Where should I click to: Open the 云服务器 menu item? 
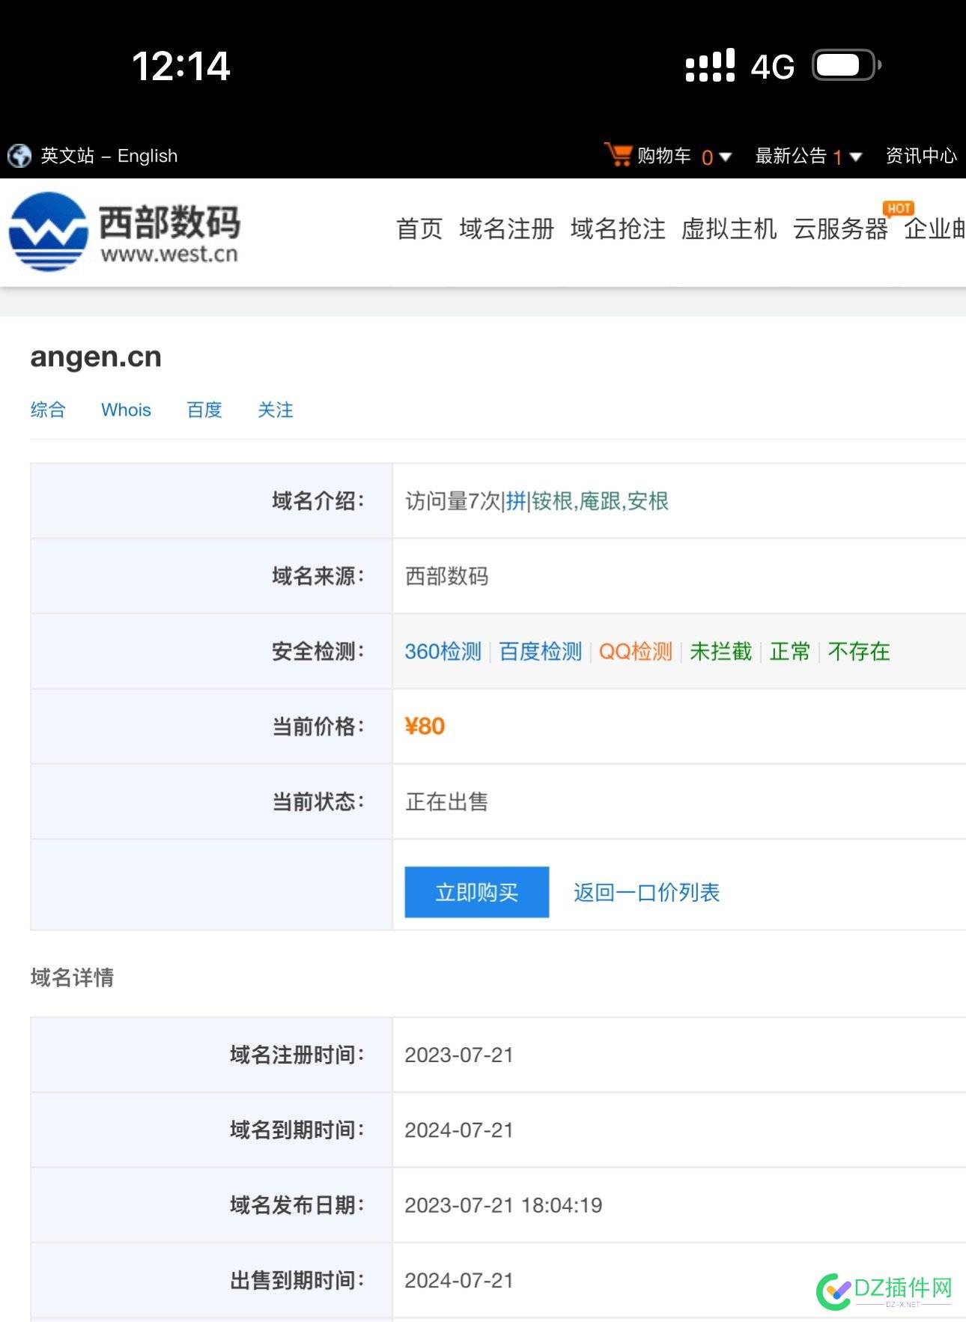click(840, 228)
